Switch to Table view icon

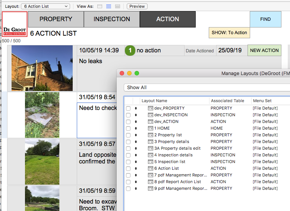coord(118,6)
